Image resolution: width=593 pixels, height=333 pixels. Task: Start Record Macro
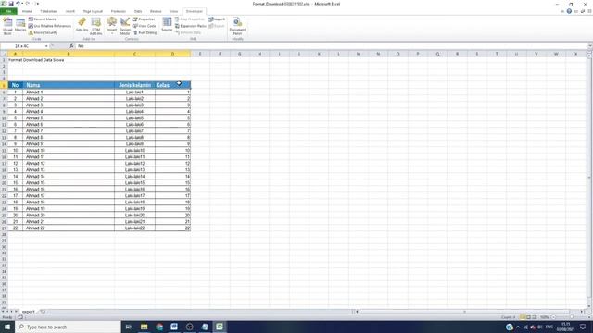click(42, 18)
